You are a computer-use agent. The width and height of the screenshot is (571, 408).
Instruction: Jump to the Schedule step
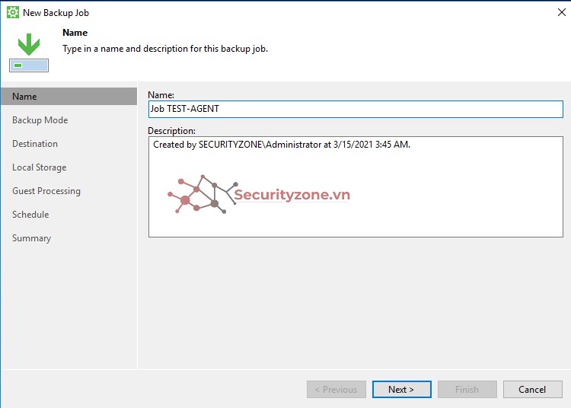[x=30, y=215]
